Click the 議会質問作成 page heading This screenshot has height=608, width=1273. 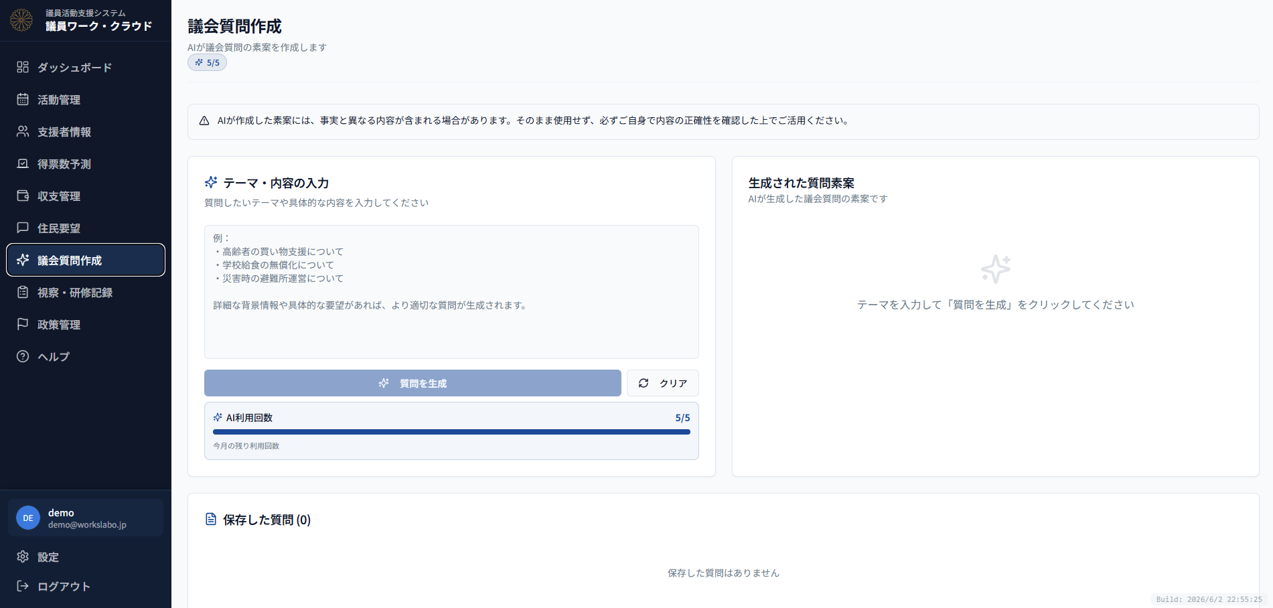(234, 26)
